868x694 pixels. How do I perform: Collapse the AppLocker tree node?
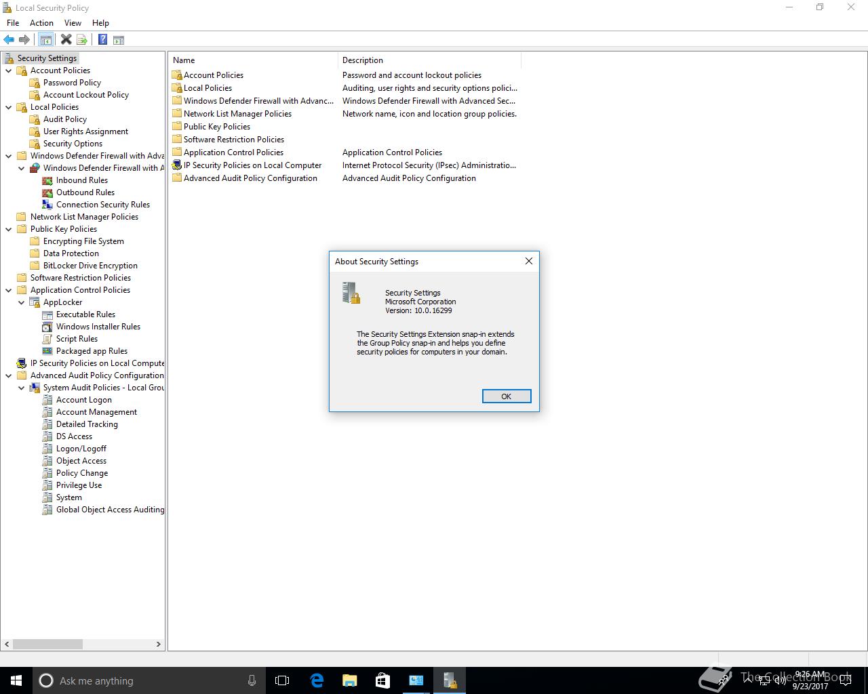pyautogui.click(x=21, y=302)
